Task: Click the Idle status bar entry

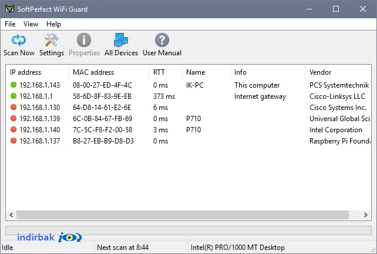Action: (8, 248)
